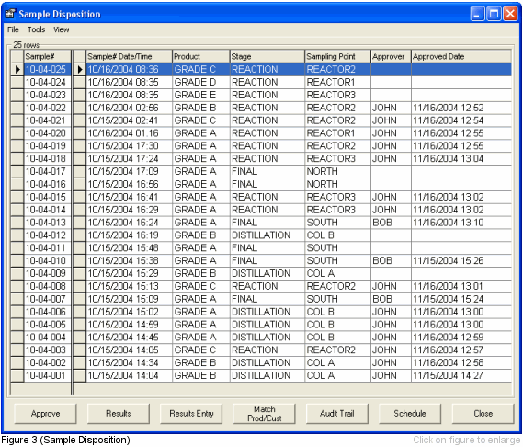Viewport: 523px width, 447px height.
Task: Select sample 10-04-011
Action: 48,248
